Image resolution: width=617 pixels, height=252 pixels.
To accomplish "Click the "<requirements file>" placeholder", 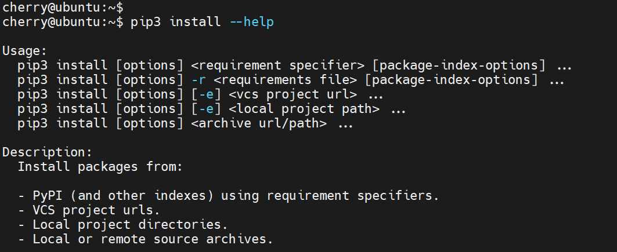I will 288,80.
